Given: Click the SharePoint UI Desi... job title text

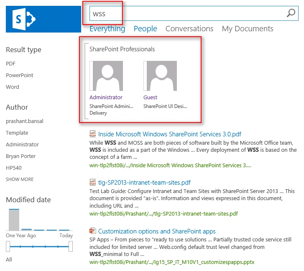Looking at the screenshot, I should click(165, 106).
